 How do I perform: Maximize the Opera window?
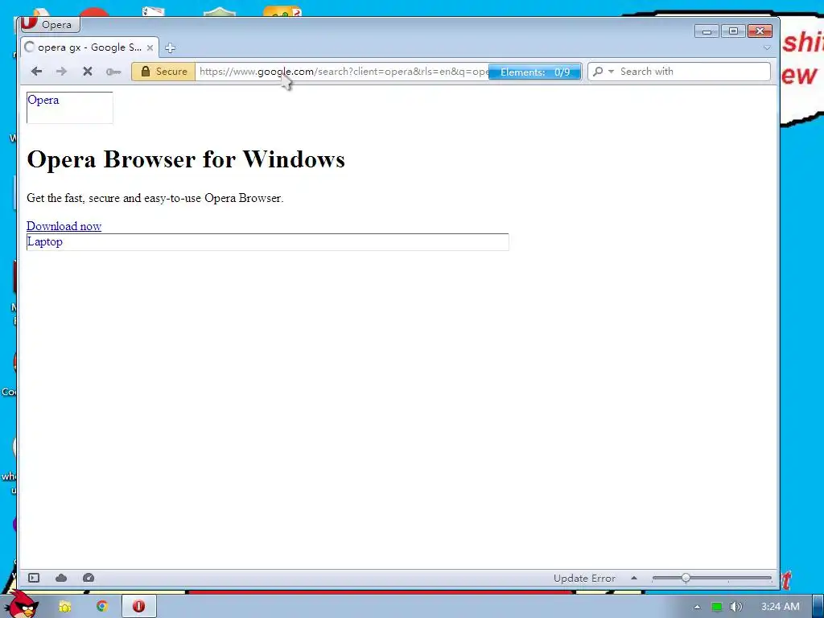pyautogui.click(x=733, y=31)
